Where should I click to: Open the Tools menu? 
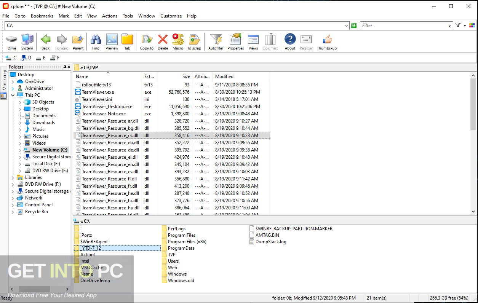(128, 16)
